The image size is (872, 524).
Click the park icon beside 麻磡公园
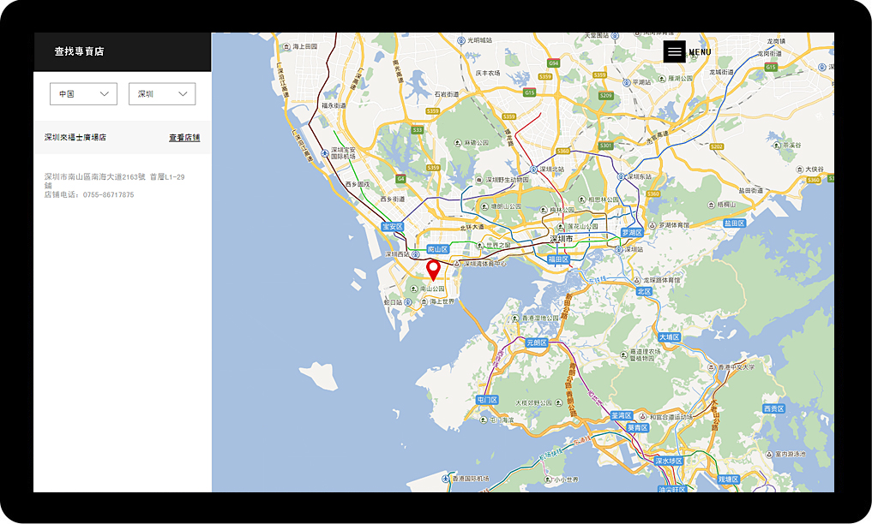coord(458,143)
